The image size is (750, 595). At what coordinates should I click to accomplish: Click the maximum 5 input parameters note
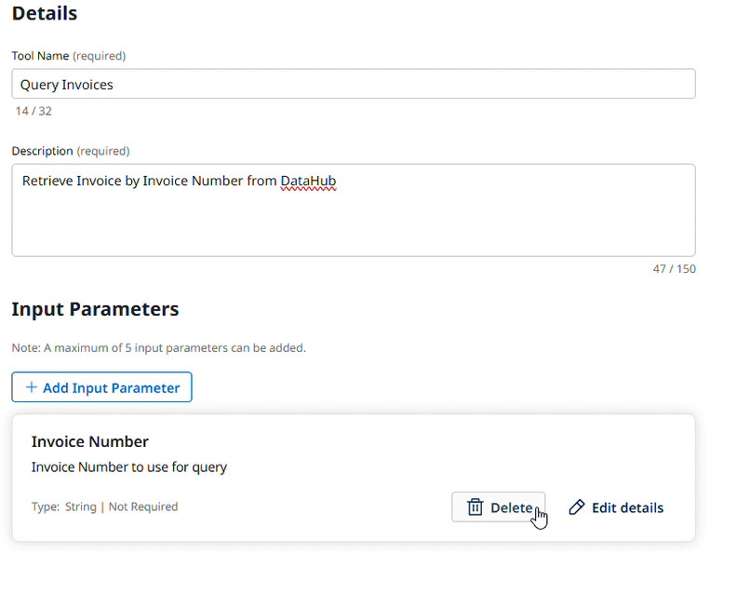[158, 348]
